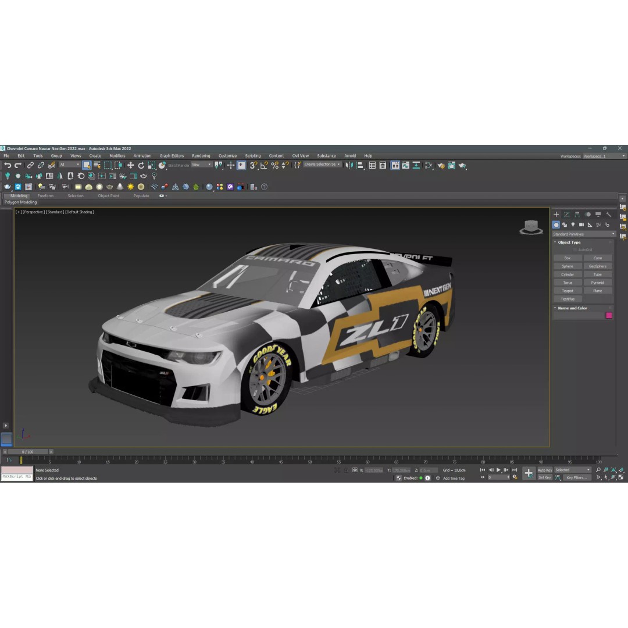Click the Bind to Space Warp icon
The width and height of the screenshot is (628, 628).
(x=51, y=165)
